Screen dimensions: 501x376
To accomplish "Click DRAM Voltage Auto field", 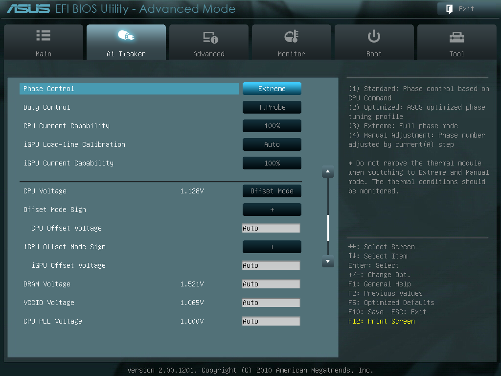I will (271, 283).
